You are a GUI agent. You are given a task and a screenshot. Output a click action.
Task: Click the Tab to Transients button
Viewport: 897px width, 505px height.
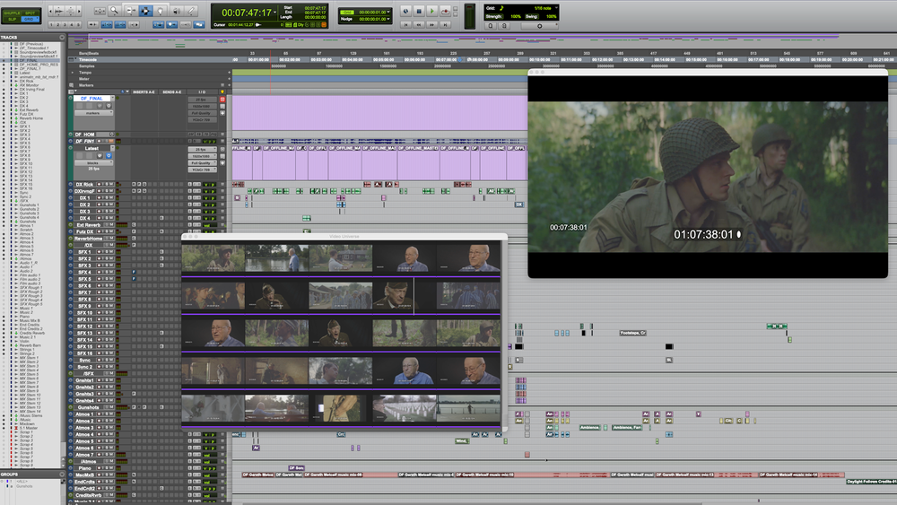(x=93, y=24)
